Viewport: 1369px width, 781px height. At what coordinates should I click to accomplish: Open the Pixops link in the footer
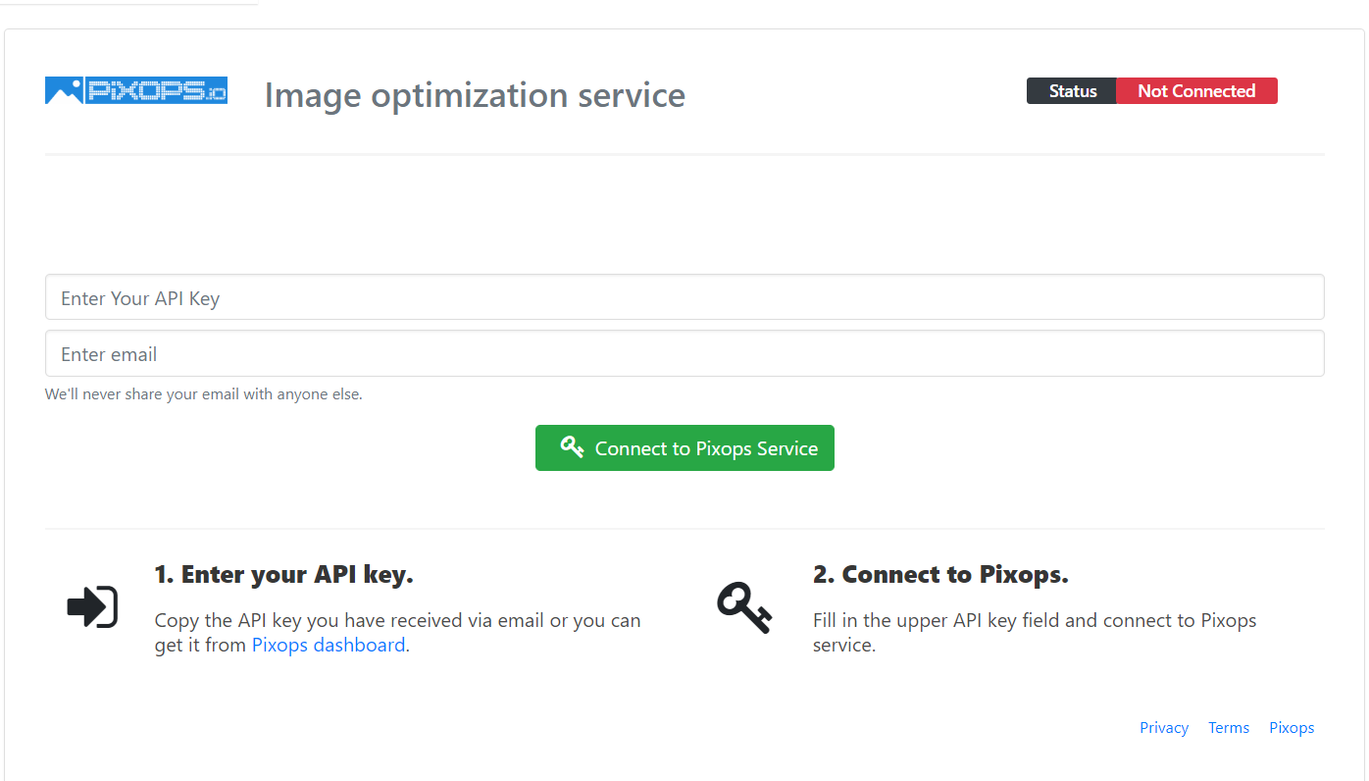pos(1292,727)
